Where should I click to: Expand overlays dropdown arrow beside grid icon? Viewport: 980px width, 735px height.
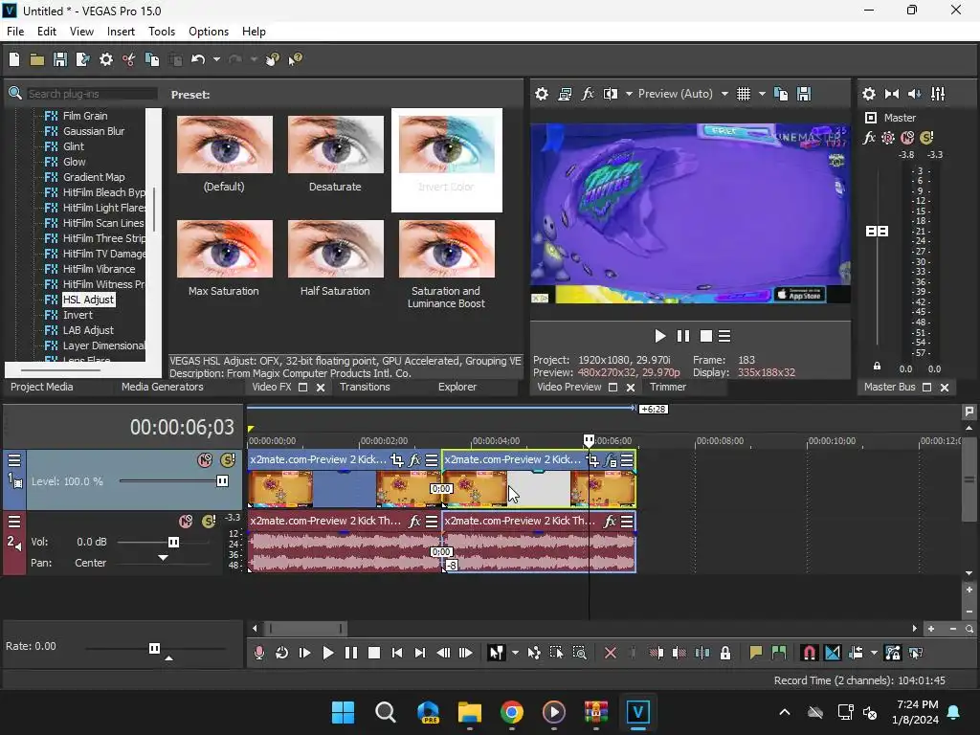tap(762, 94)
